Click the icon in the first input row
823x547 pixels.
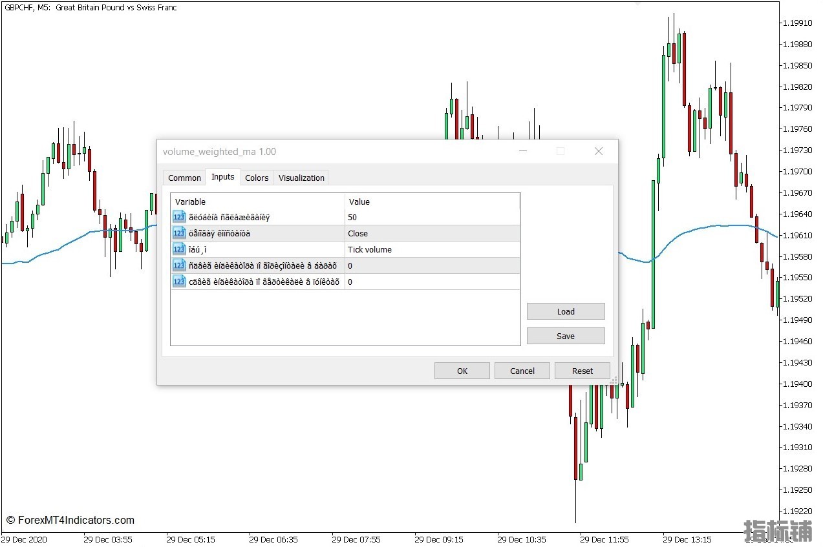179,217
